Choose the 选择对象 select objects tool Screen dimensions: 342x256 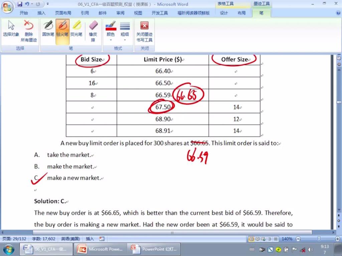pos(11,32)
